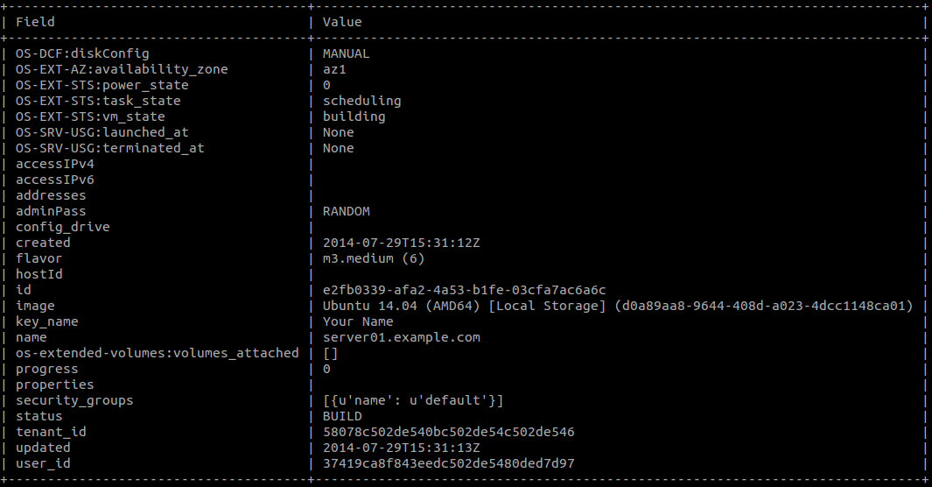Click the vm_state value building

pos(354,116)
